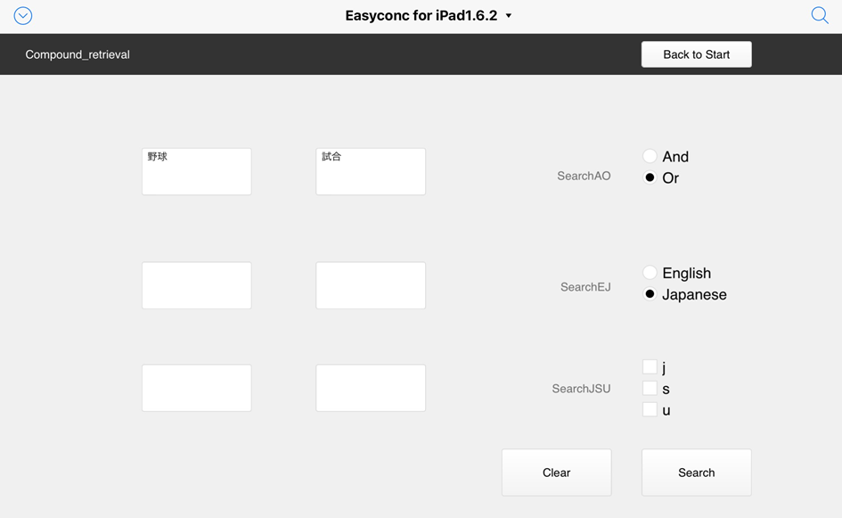Open the circled chevron menu icon
This screenshot has width=842, height=518.
pos(23,15)
